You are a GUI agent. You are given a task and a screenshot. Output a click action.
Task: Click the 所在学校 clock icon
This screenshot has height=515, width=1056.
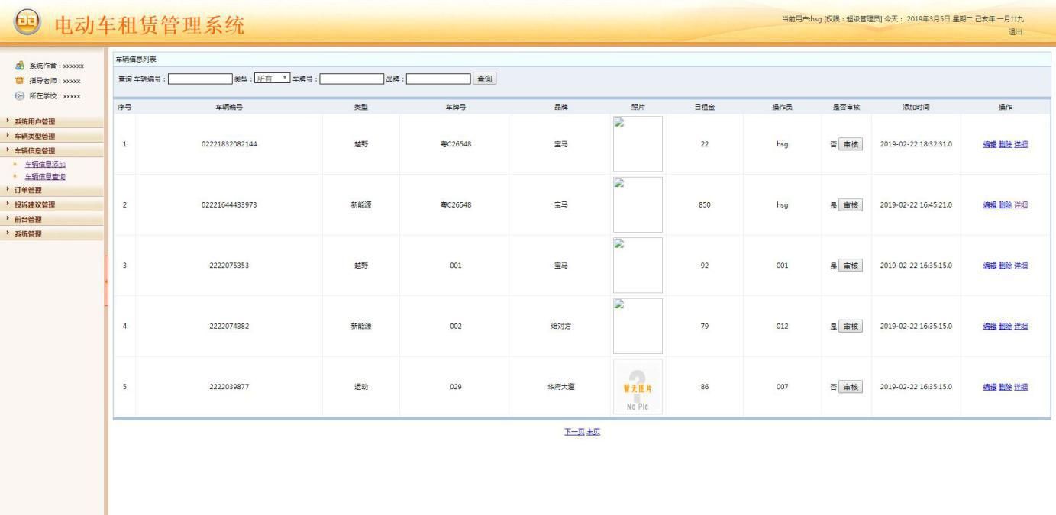click(x=20, y=95)
